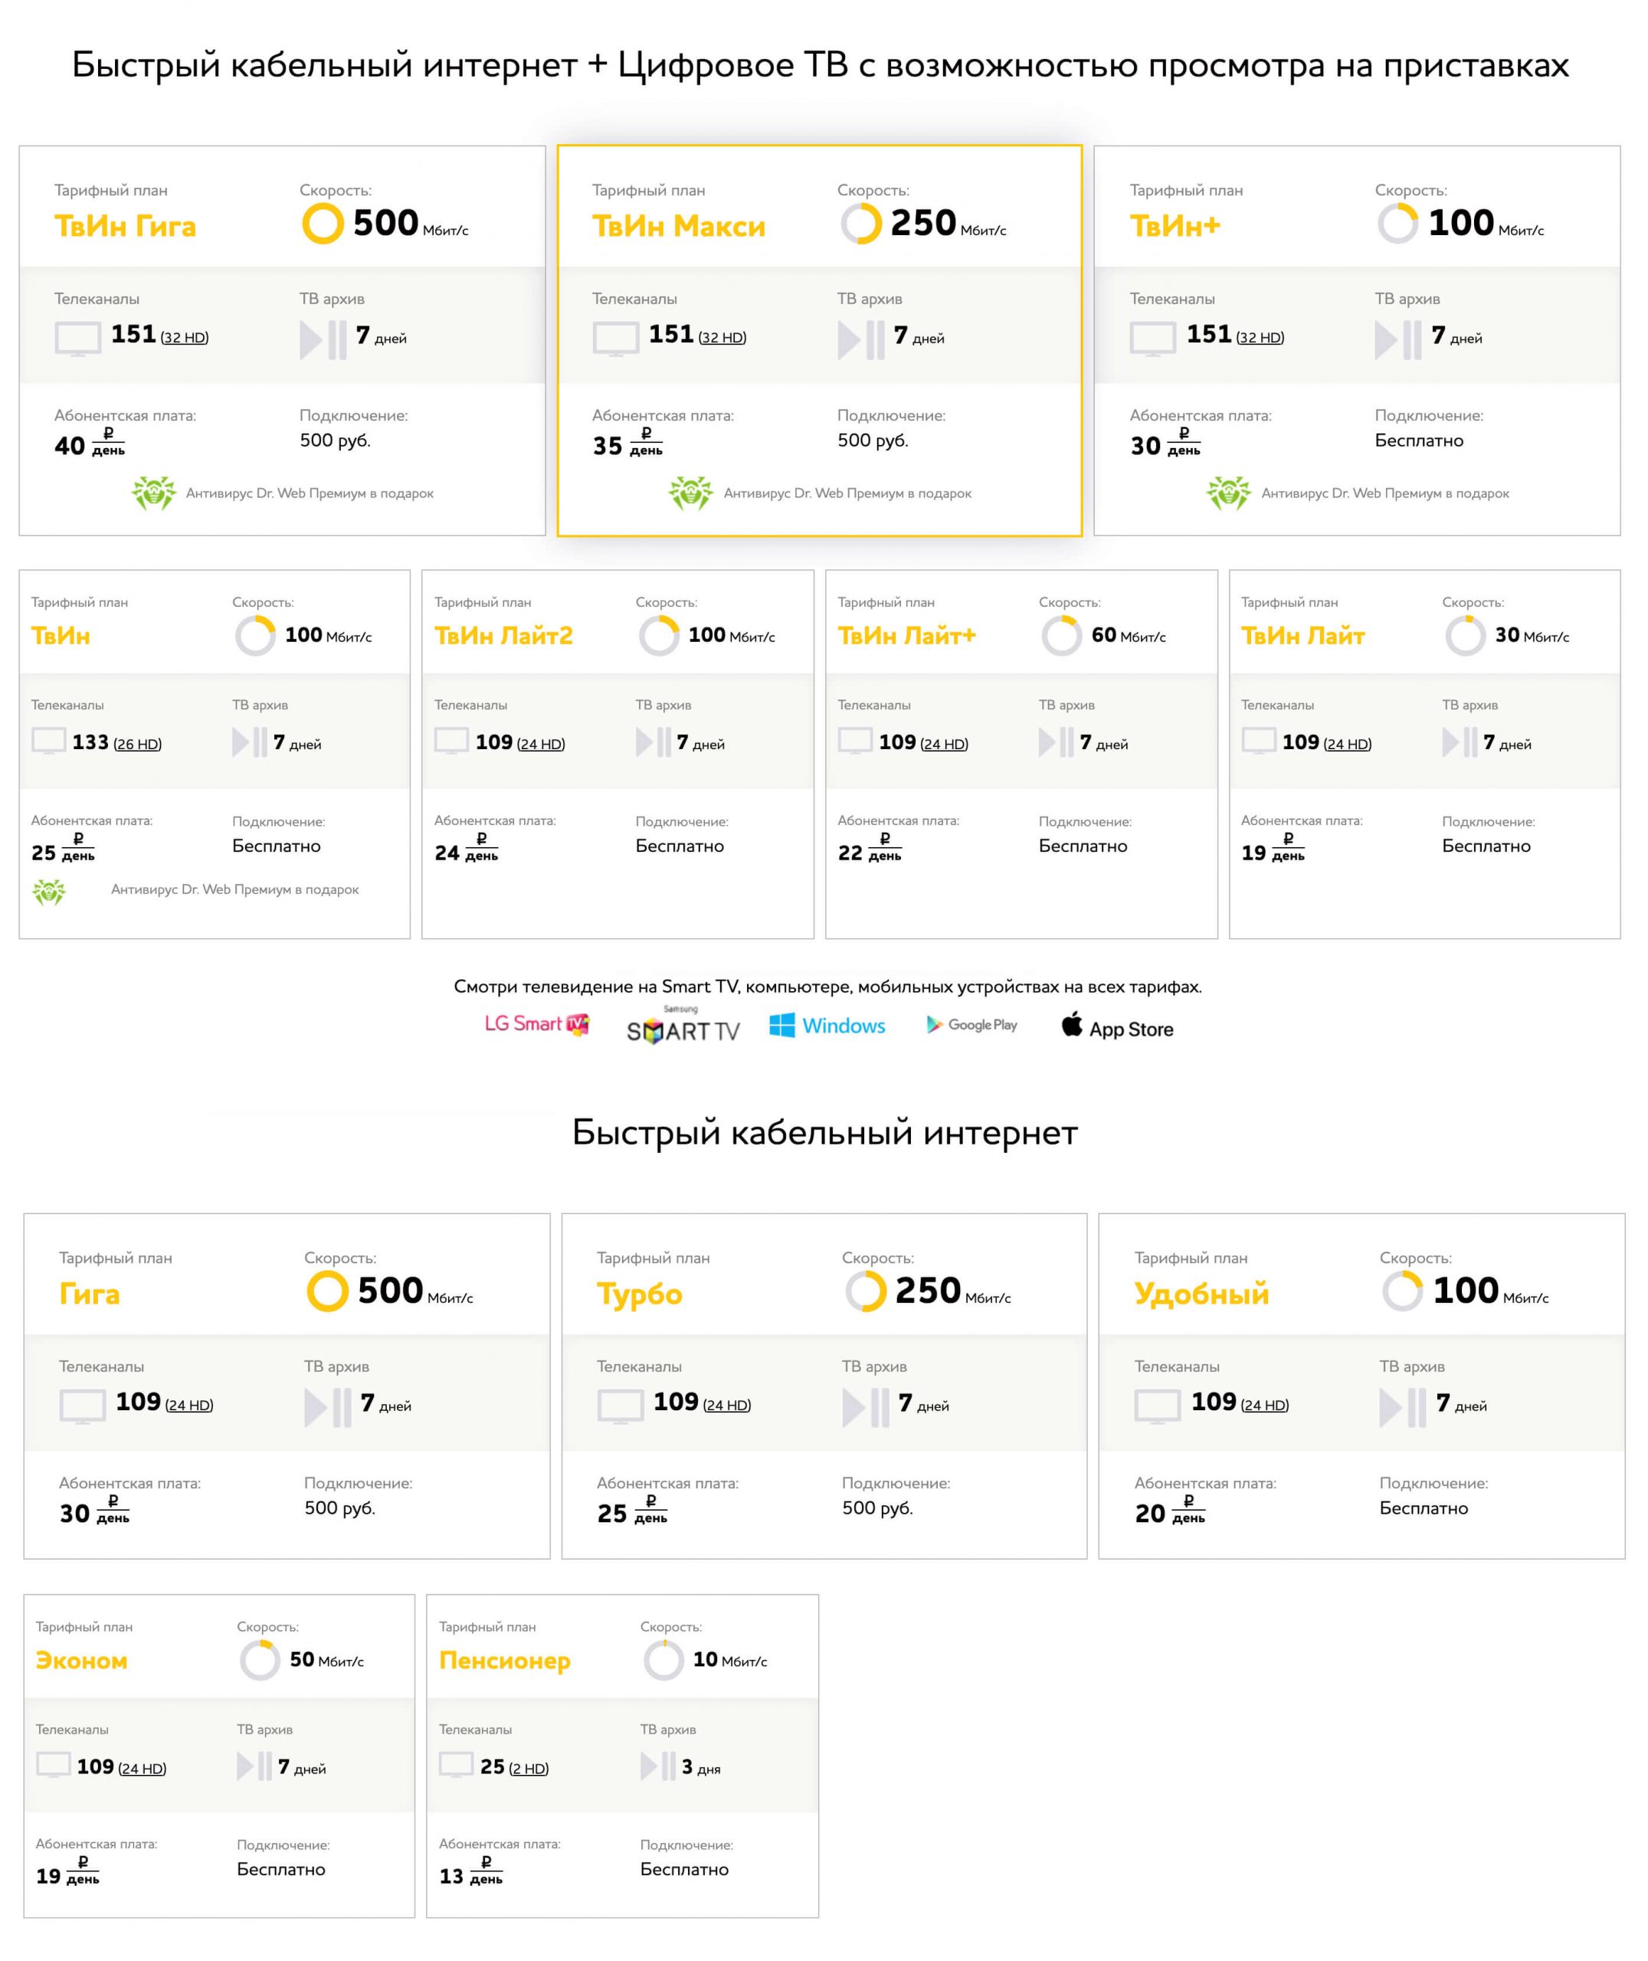This screenshot has width=1648, height=1961.
Task: Open the (24 HD) link in ТвИн Лайт+
Action: 944,745
